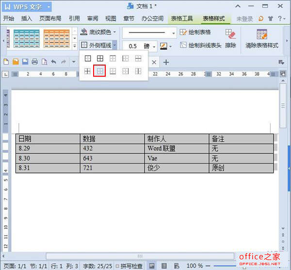Select the eraser 擦除 tool
The image size is (291, 270).
point(231,38)
